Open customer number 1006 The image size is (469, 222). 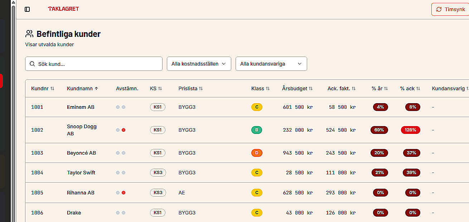tap(37, 213)
